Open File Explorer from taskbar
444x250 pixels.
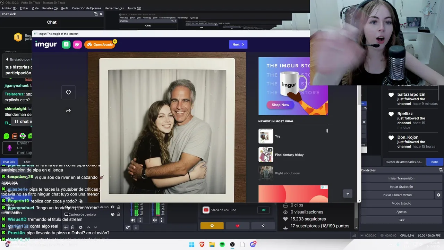[212, 244]
